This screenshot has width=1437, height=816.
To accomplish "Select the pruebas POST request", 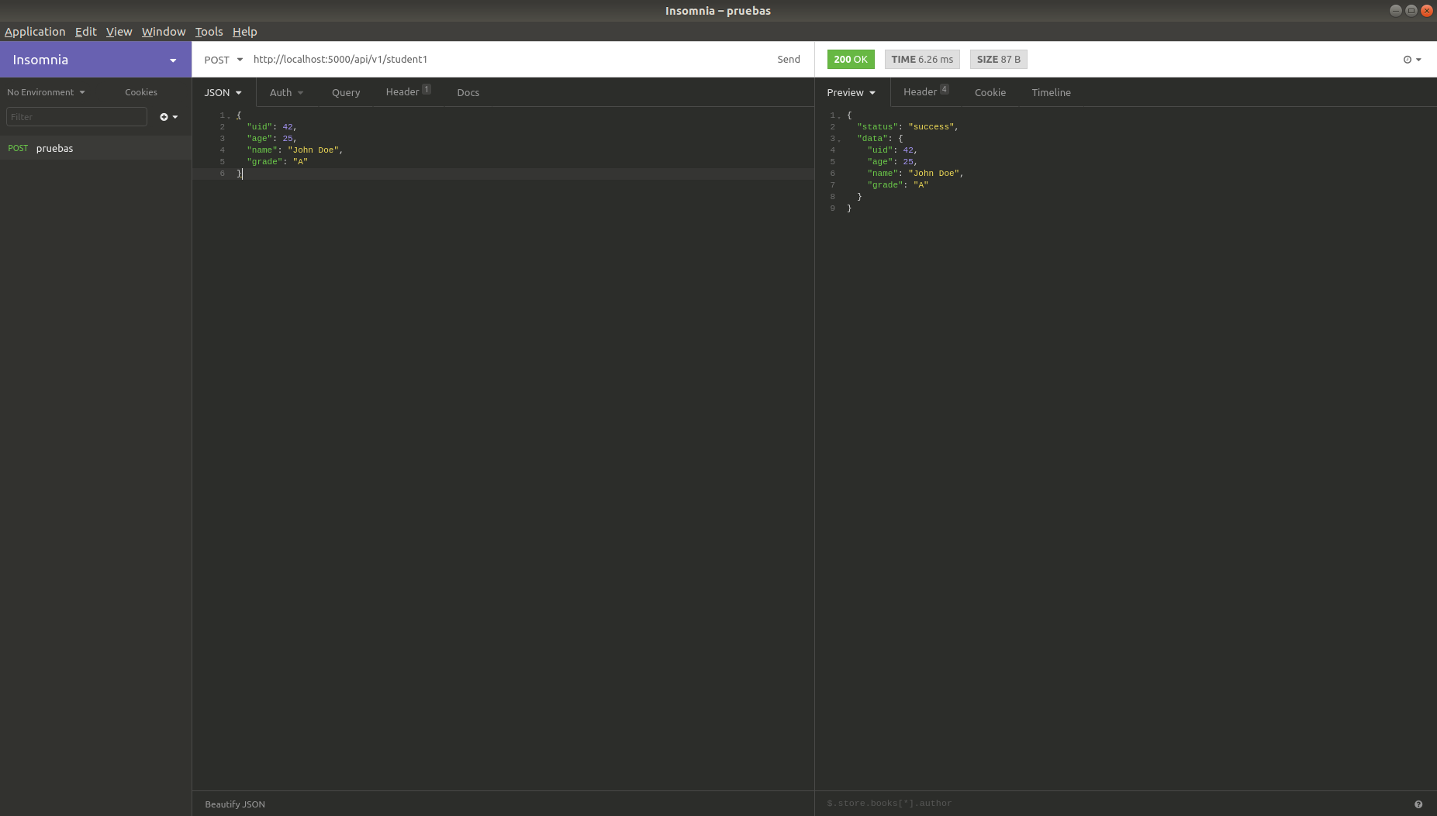I will pyautogui.click(x=54, y=149).
